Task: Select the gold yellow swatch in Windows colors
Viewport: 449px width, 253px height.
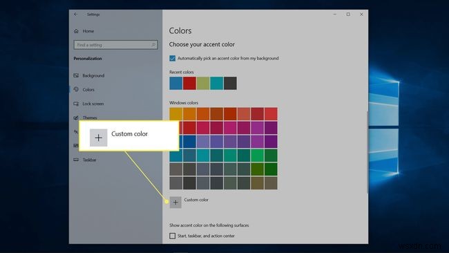Action: tap(176, 114)
